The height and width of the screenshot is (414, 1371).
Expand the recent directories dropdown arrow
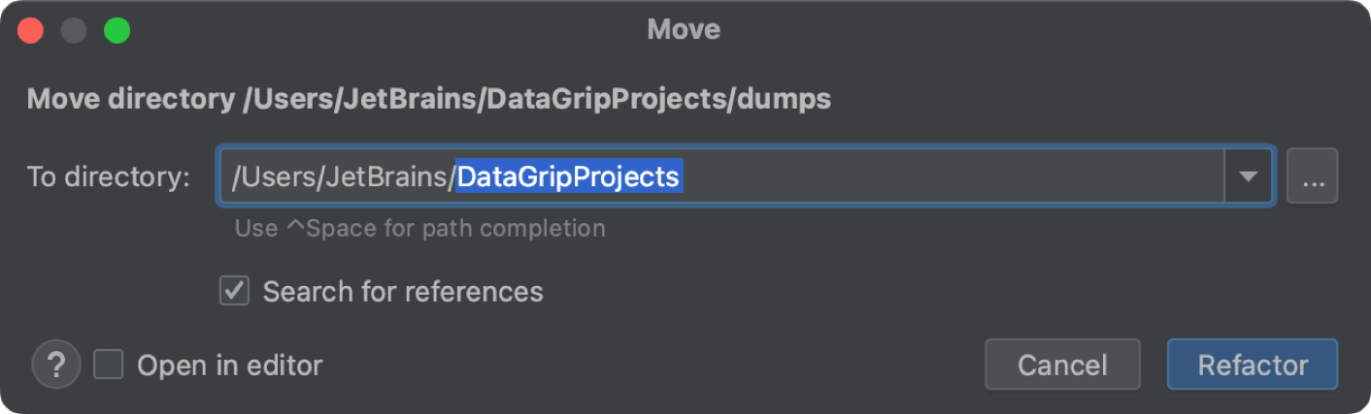pos(1249,176)
